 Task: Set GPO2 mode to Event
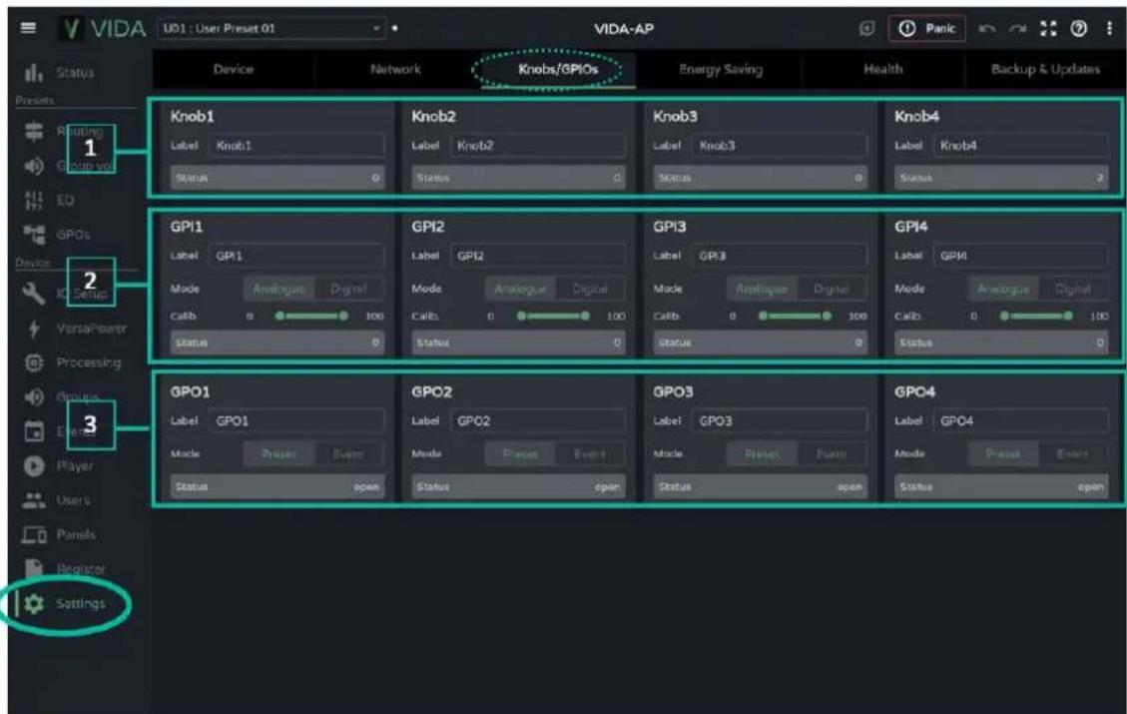(589, 454)
